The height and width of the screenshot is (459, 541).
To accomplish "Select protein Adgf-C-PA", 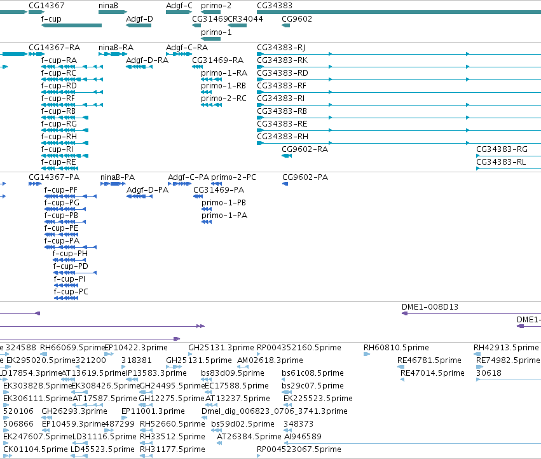I will tap(188, 177).
